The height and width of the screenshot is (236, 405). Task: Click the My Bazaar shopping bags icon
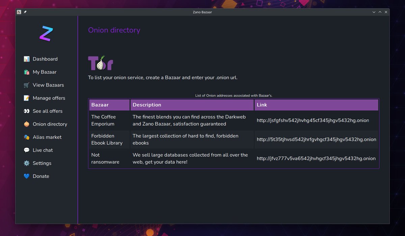27,72
